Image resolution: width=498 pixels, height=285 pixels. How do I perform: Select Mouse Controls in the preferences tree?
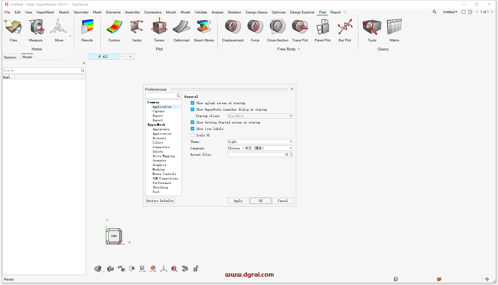164,174
